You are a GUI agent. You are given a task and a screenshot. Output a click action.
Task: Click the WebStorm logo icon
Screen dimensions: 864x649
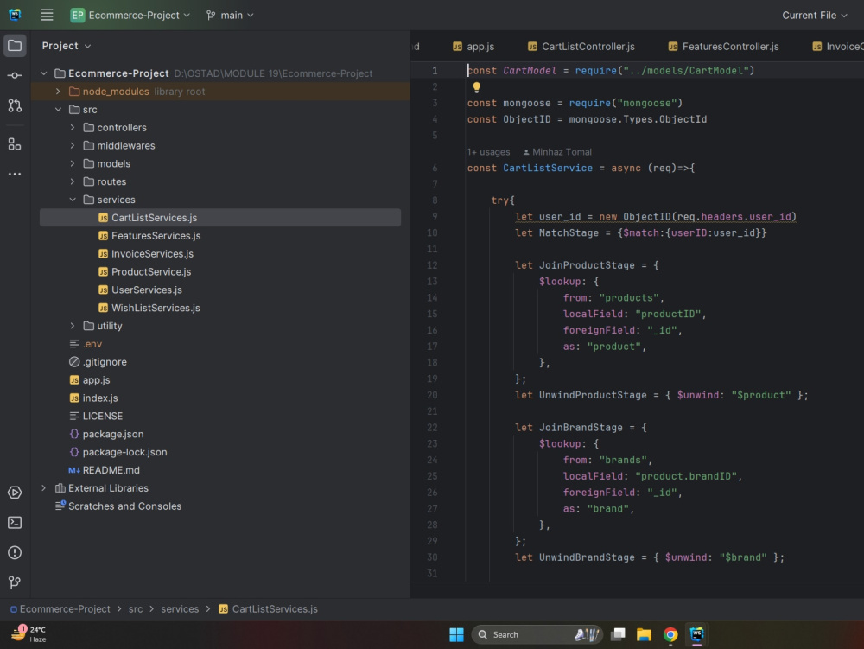tap(15, 15)
